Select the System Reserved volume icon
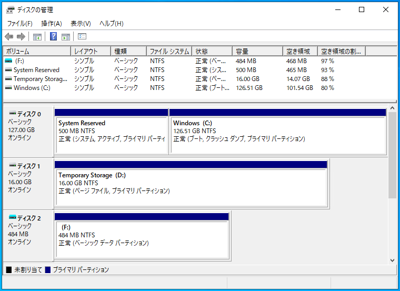Screen dimensions: 400x291 [8, 69]
